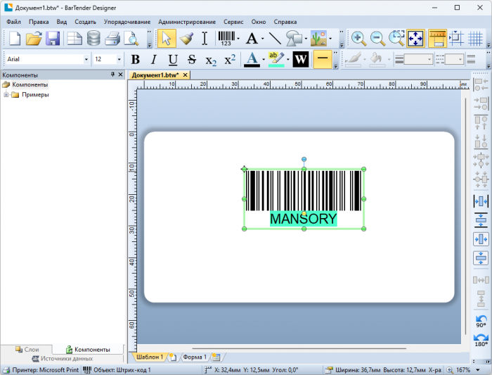Open Arial font name dropdown
This screenshot has height=375, width=492.
click(x=86, y=59)
